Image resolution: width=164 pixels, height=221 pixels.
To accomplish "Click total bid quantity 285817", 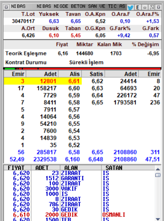I will (x=47, y=152).
